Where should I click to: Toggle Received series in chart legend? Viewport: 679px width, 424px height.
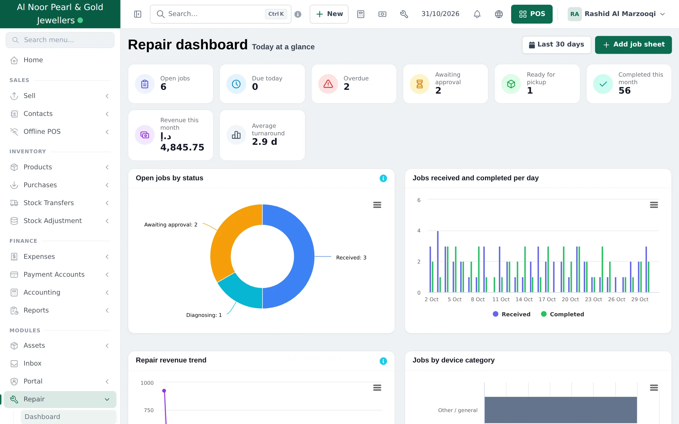(x=511, y=314)
